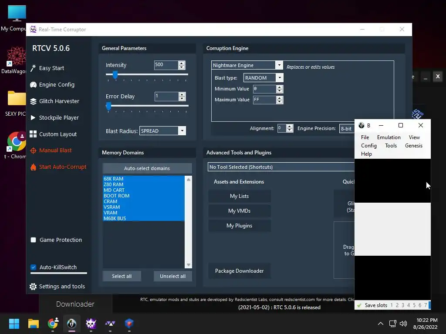Screen dimensions: 446x334
Task: Open Chrome from taskbar
Action: coord(53,324)
